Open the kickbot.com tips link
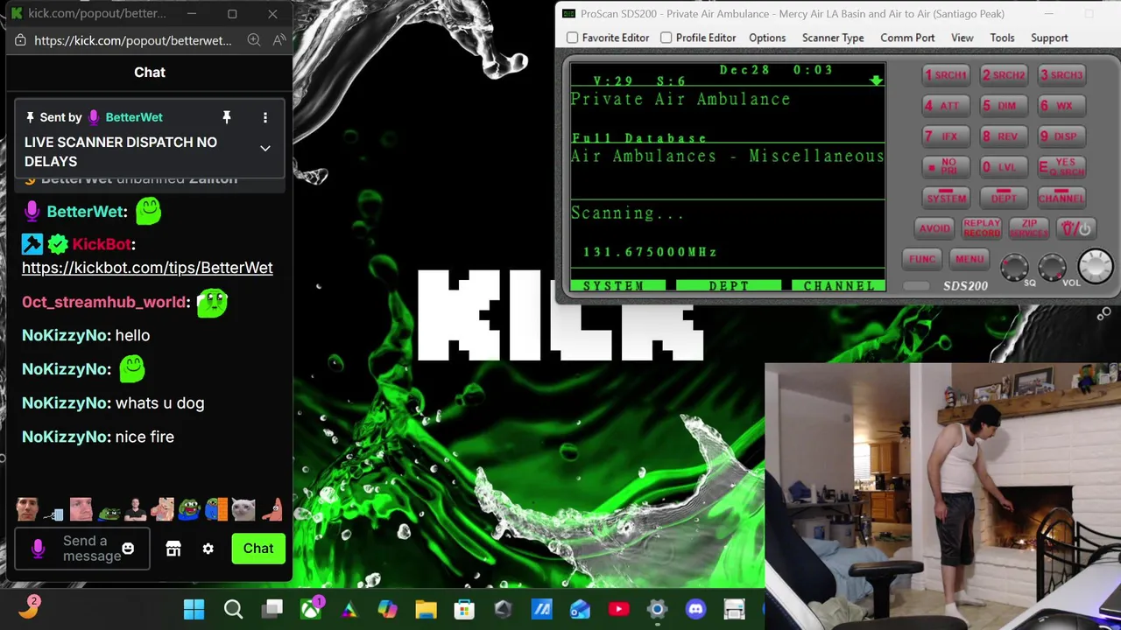1121x630 pixels. pos(147,268)
